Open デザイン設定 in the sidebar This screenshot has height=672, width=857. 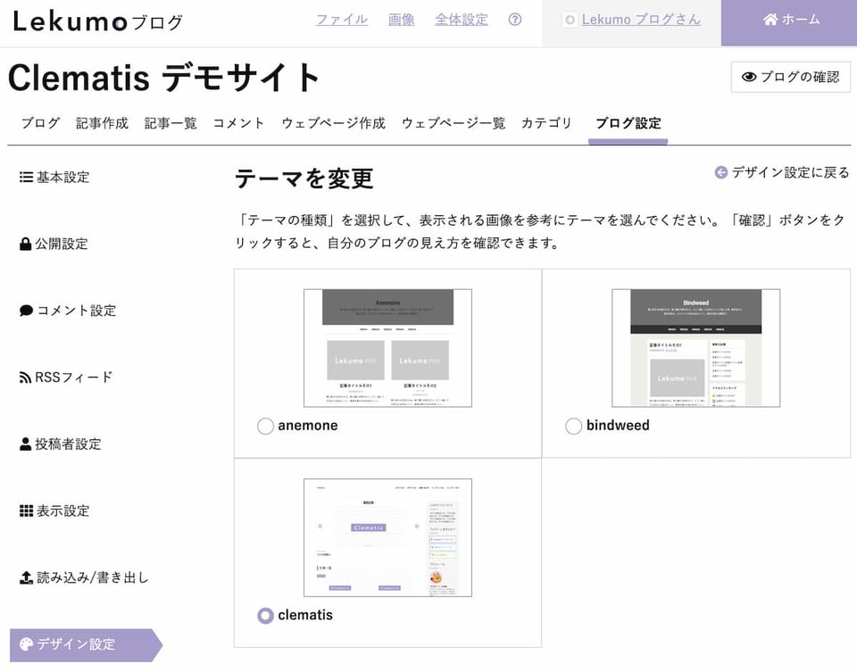(86, 644)
